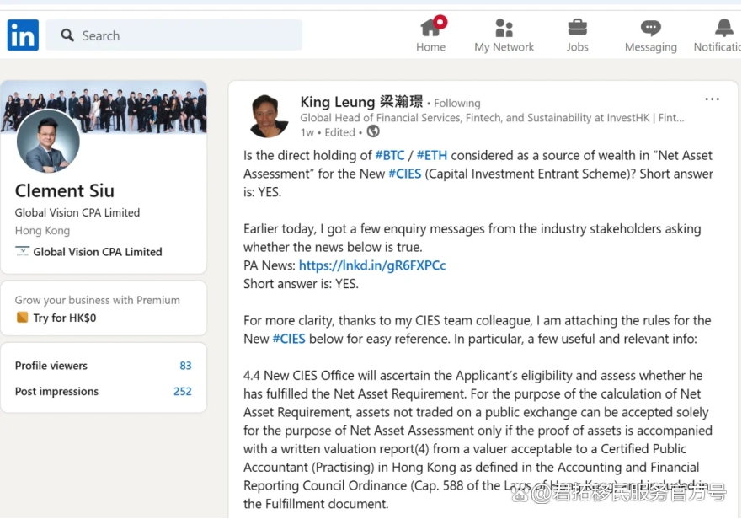Click the LinkedIn logo icon
This screenshot has height=519, width=742.
pyautogui.click(x=23, y=35)
